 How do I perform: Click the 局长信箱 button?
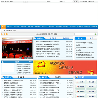91,82
